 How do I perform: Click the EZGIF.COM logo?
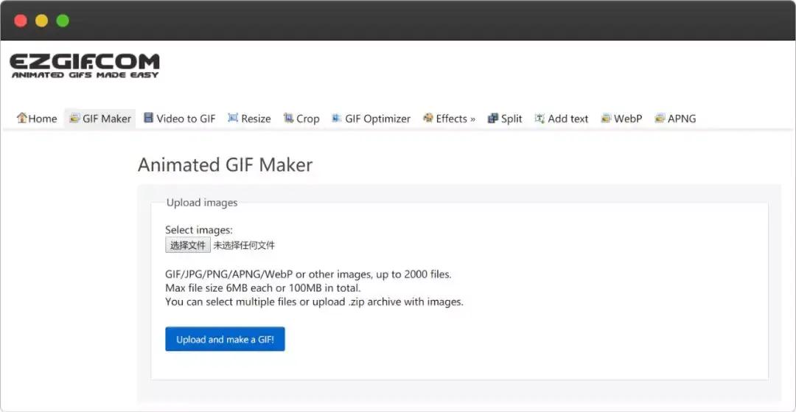[85, 66]
